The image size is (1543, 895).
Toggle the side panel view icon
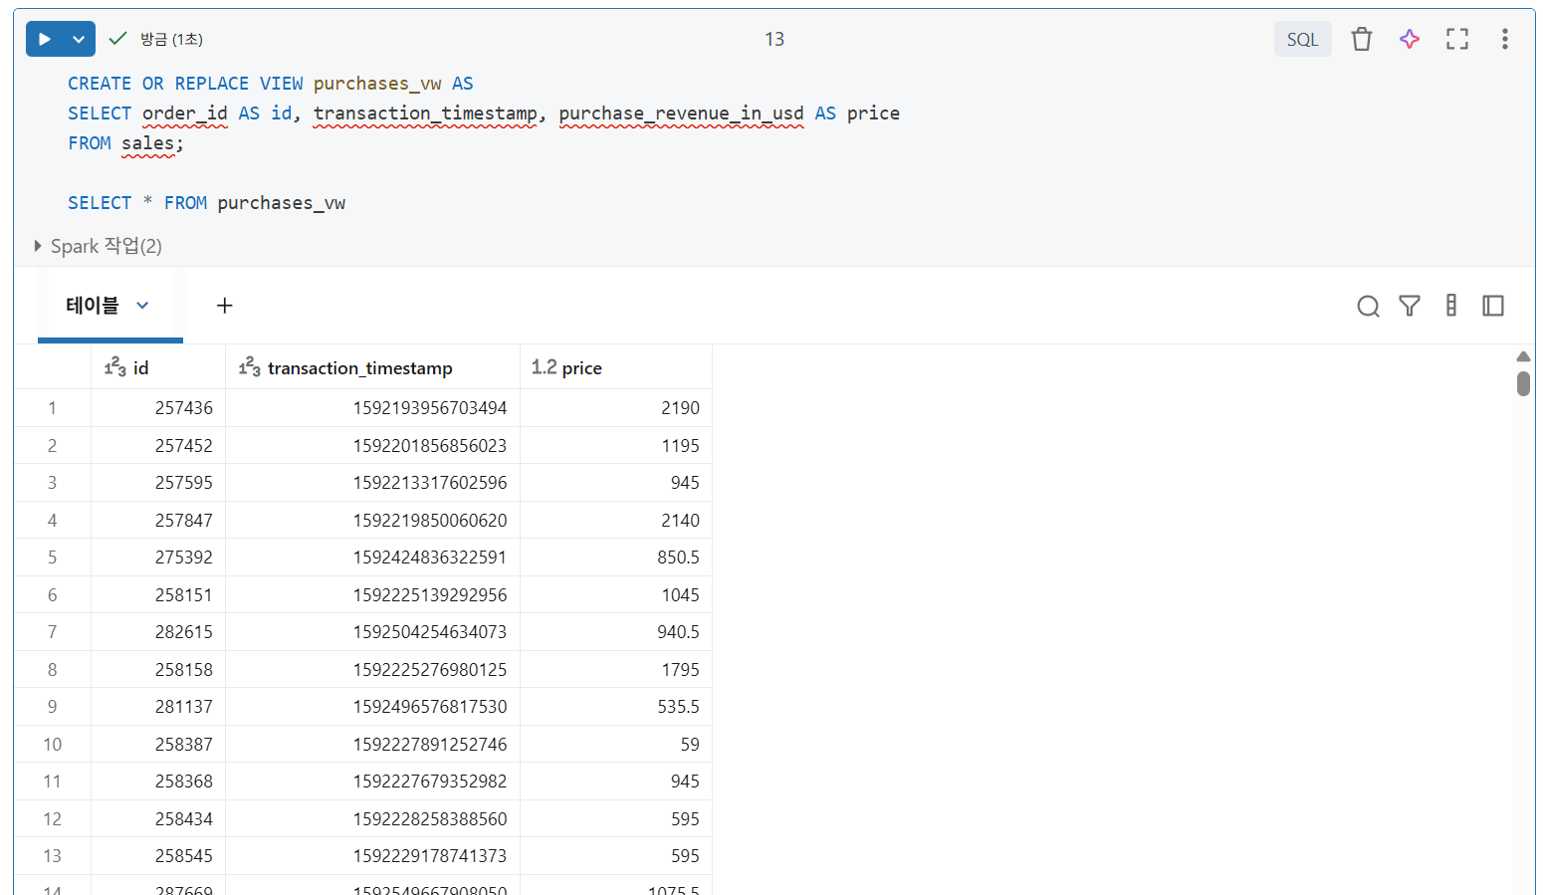click(x=1493, y=306)
